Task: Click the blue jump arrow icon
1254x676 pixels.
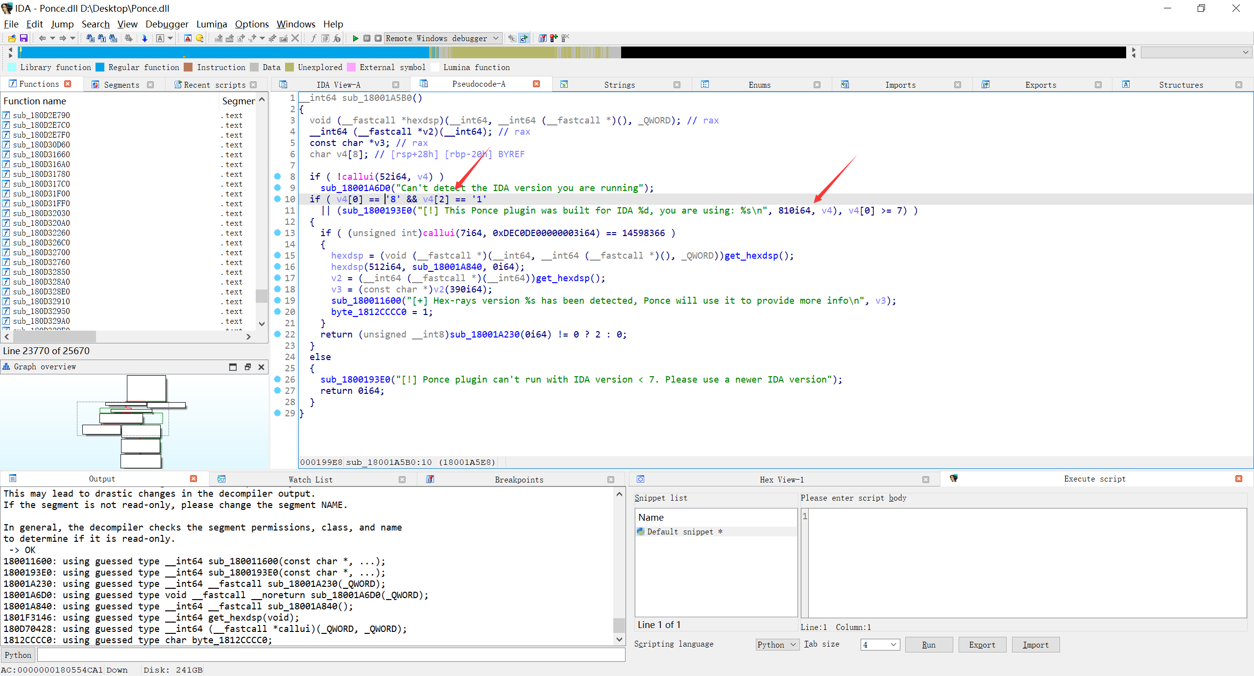Action: tap(145, 38)
